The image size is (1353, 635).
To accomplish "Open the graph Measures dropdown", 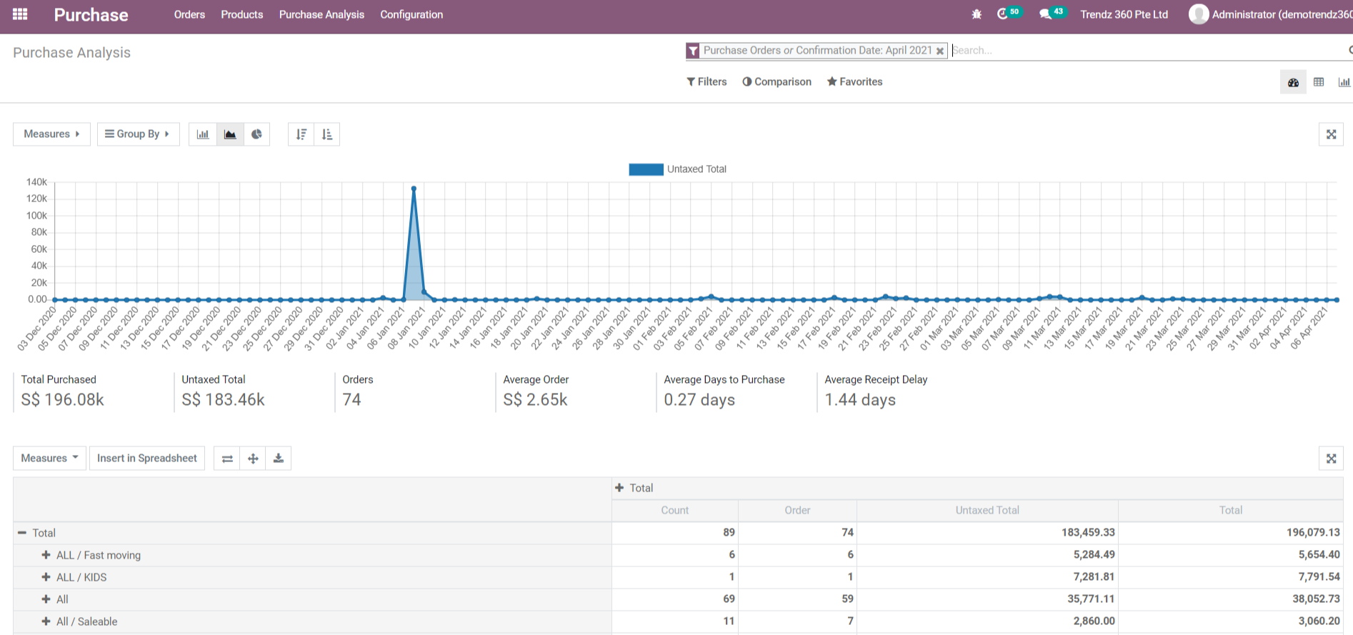I will coord(51,134).
